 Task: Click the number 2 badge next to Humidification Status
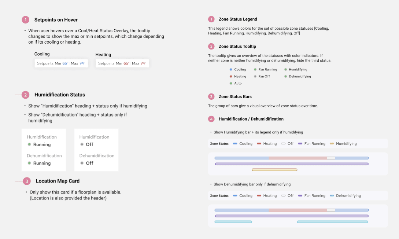(x=25, y=95)
